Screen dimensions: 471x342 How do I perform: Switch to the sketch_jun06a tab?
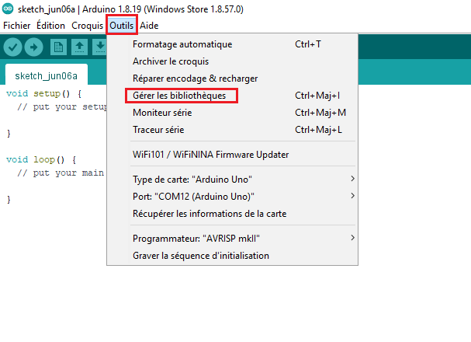point(47,75)
